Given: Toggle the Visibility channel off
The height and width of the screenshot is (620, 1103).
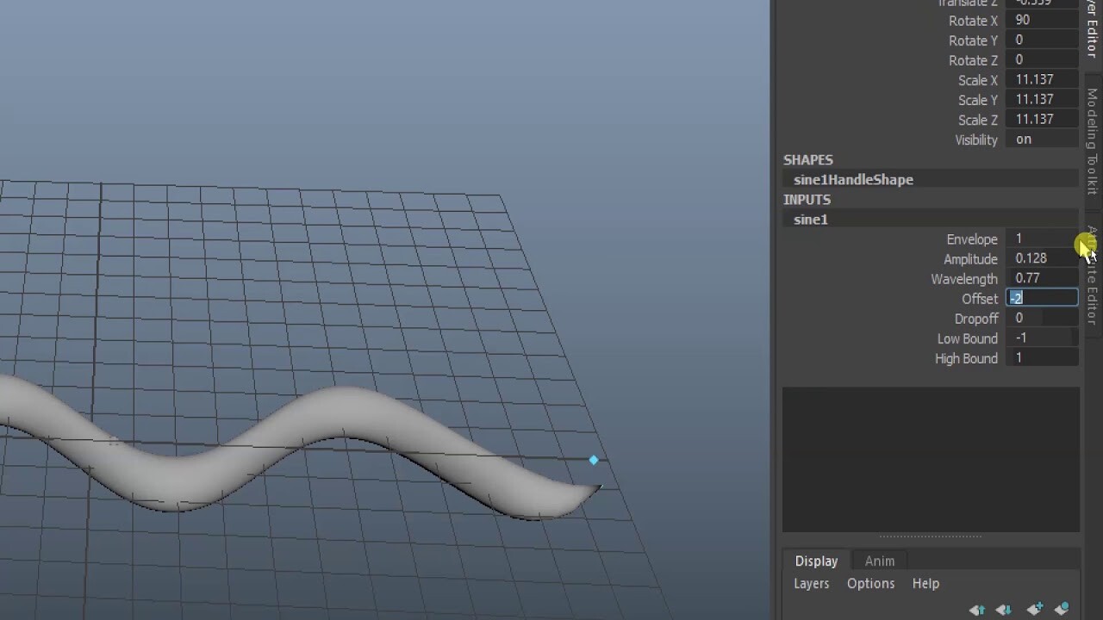Looking at the screenshot, I should [x=1023, y=139].
